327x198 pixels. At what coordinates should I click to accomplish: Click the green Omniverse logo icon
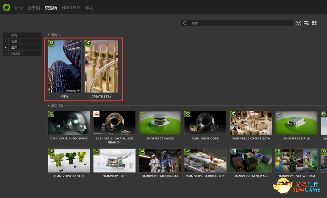point(6,8)
